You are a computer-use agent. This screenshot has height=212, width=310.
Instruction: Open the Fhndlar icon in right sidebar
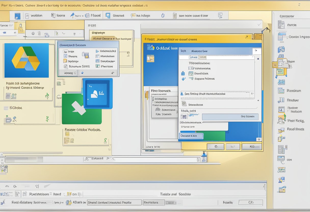(281, 100)
